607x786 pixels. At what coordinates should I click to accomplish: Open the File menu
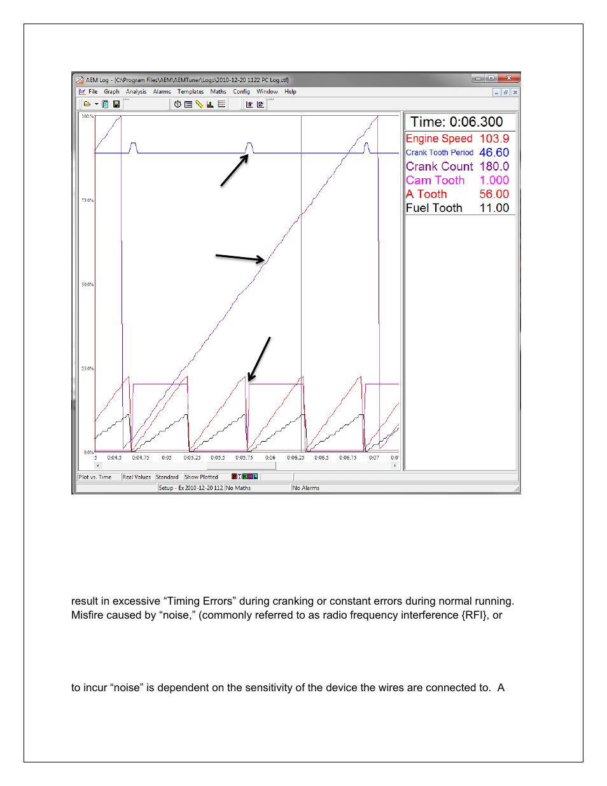tap(93, 92)
